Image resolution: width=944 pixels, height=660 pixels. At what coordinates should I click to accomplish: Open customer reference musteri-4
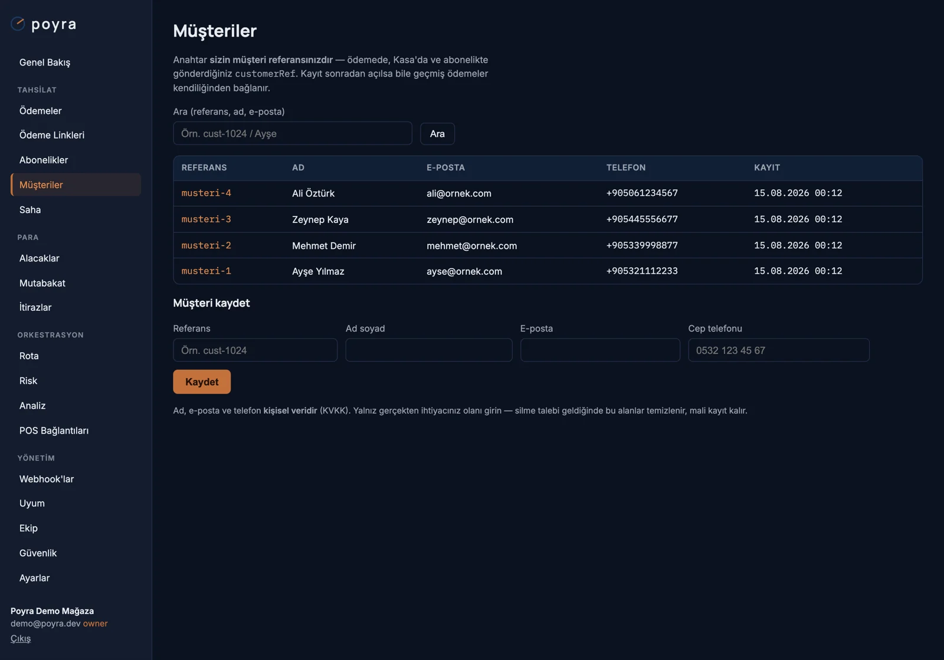(206, 193)
